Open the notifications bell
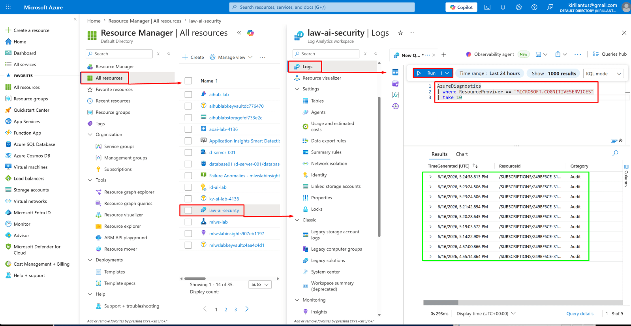631x326 pixels. point(503,7)
